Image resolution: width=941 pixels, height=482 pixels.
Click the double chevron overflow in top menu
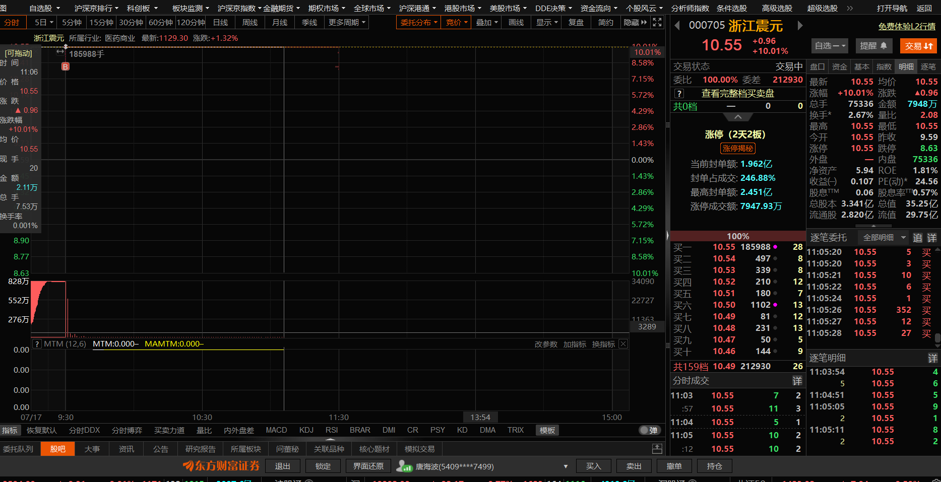click(850, 8)
